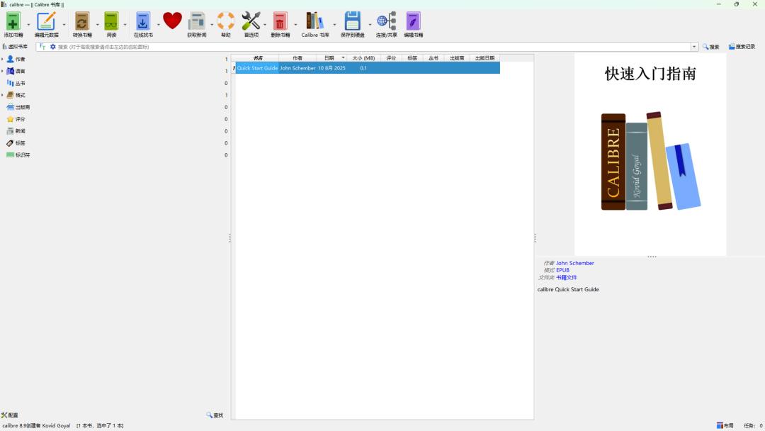This screenshot has width=765, height=431.
Task: Open 首选项 (Preferences) wrench icon
Action: coord(251,22)
